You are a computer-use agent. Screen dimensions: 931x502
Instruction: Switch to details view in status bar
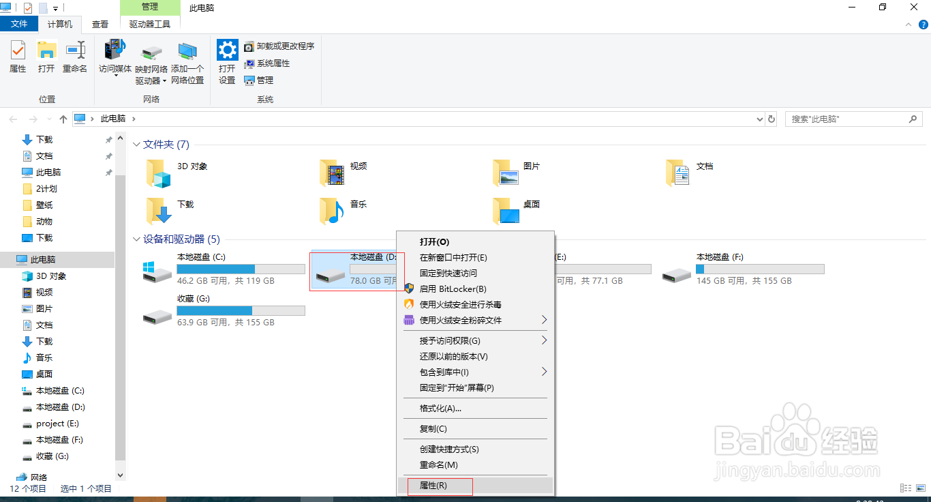(906, 488)
